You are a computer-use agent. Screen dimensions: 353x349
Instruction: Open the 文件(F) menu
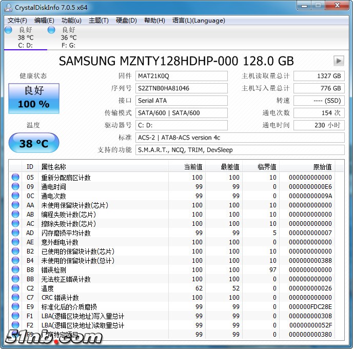pyautogui.click(x=17, y=21)
